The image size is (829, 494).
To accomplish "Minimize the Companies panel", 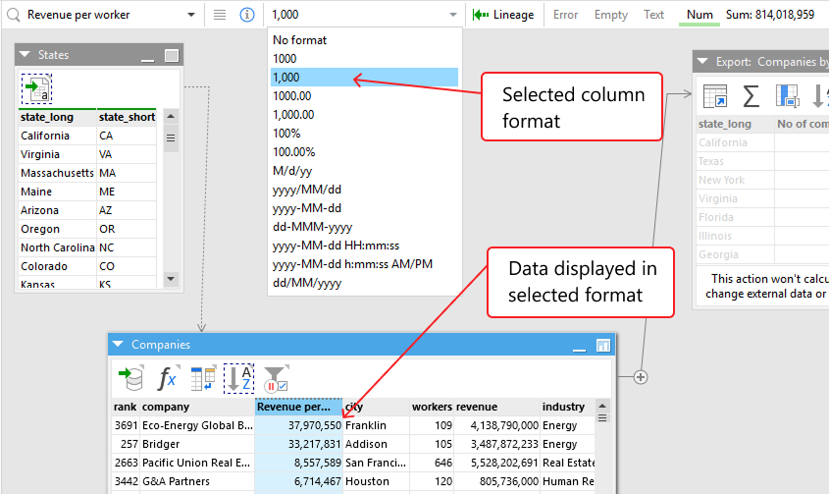I will tap(580, 350).
